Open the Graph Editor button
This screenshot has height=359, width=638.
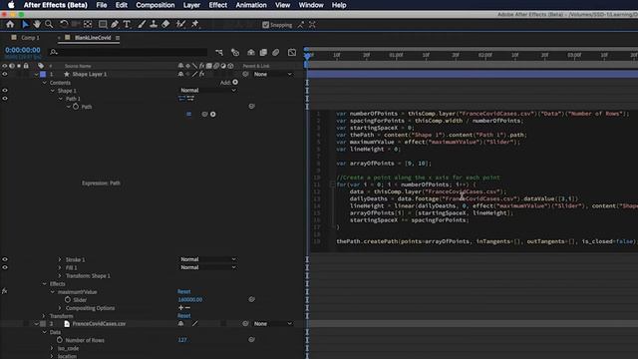pos(292,52)
